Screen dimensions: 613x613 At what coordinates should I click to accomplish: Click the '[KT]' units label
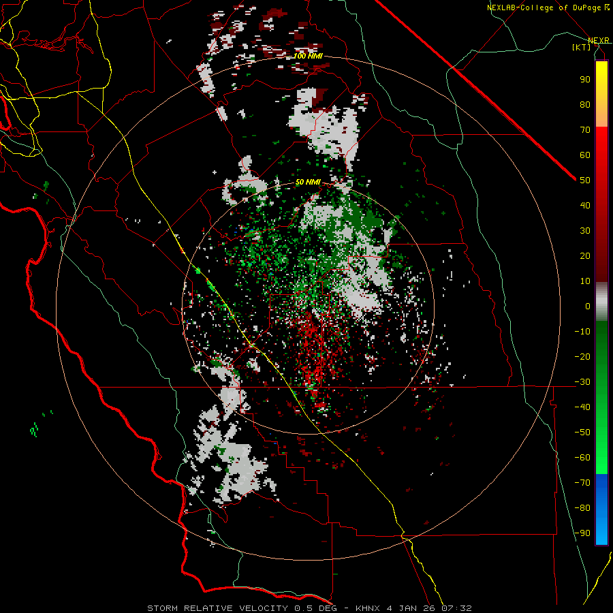pyautogui.click(x=582, y=47)
